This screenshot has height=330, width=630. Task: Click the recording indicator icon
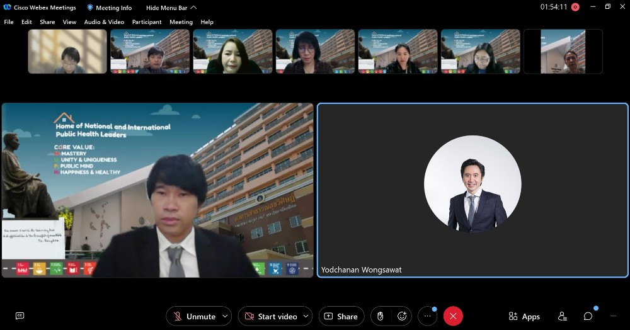coord(575,7)
